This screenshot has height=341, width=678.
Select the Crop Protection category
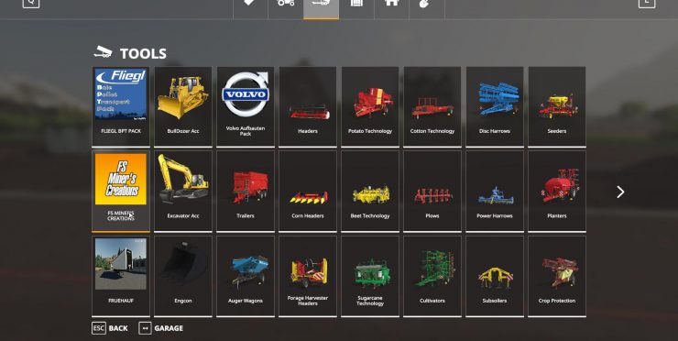556,276
